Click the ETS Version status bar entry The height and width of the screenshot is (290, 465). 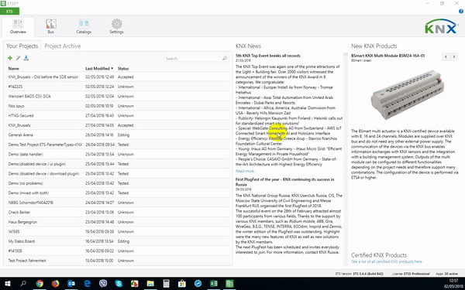(360, 274)
